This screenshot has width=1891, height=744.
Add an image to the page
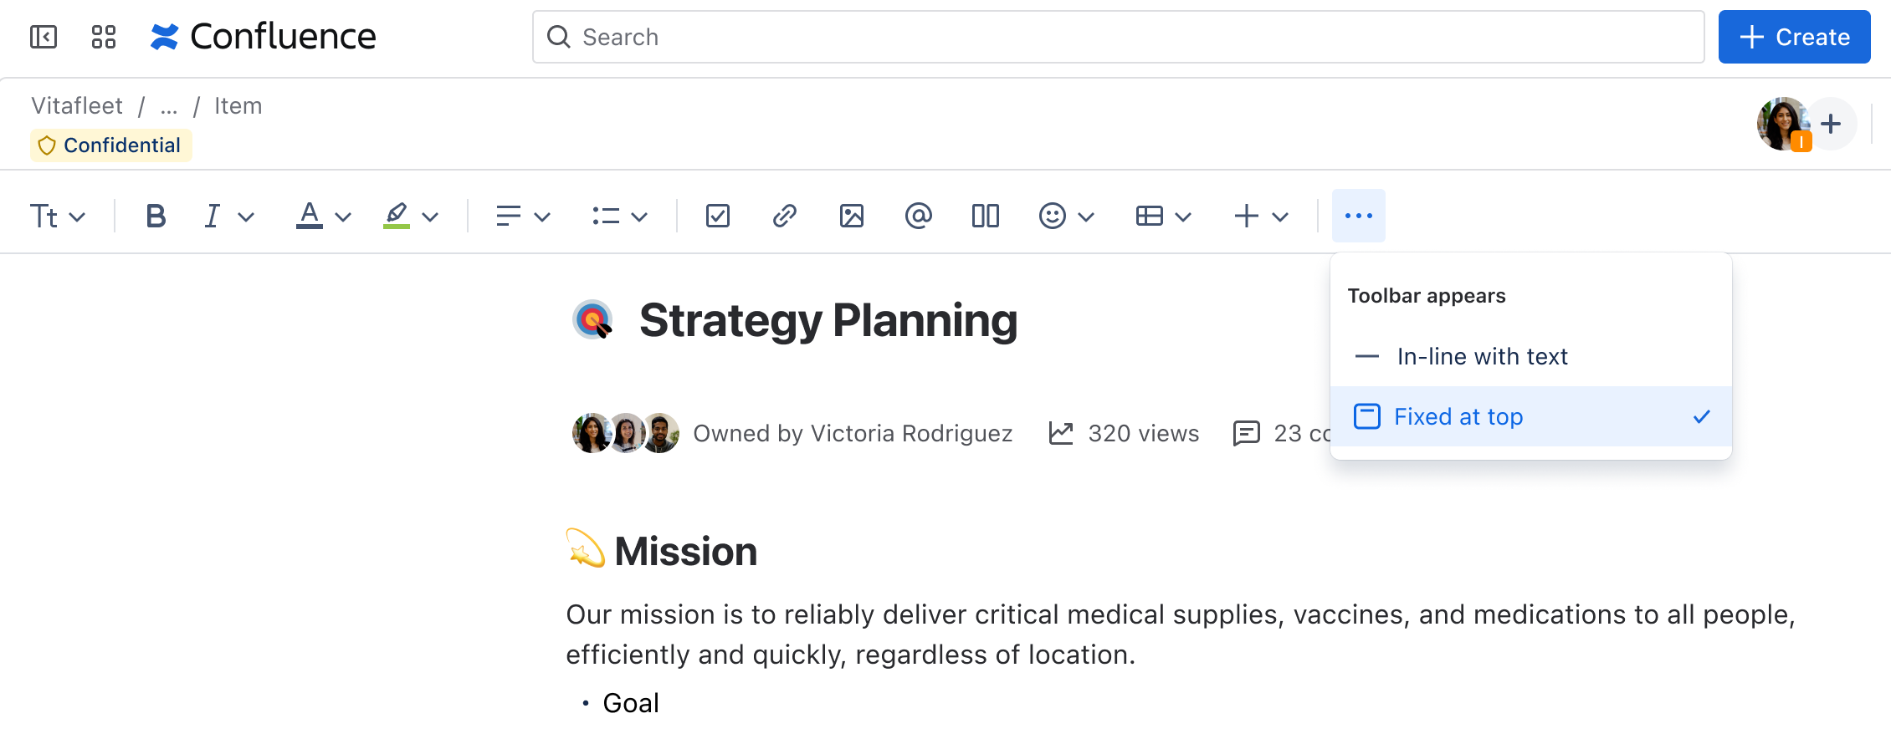(x=851, y=217)
